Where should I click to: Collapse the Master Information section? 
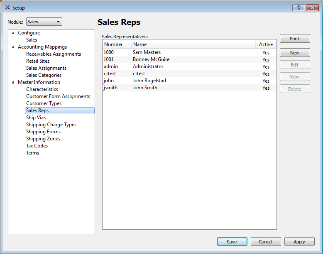12,82
